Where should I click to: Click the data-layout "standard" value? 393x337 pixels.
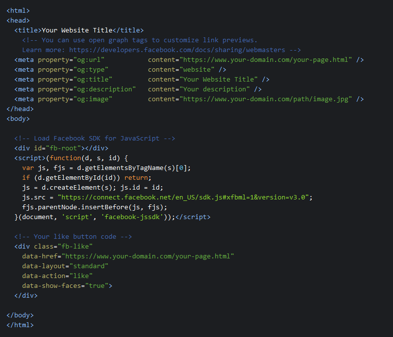point(89,266)
